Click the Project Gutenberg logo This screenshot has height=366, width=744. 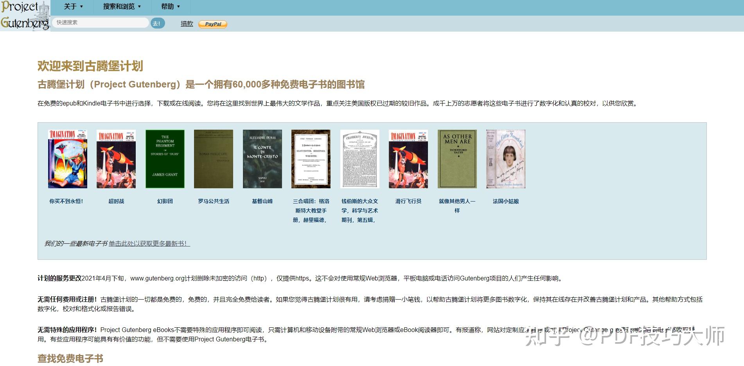25,15
